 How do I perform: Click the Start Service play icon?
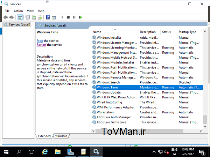click(62, 17)
